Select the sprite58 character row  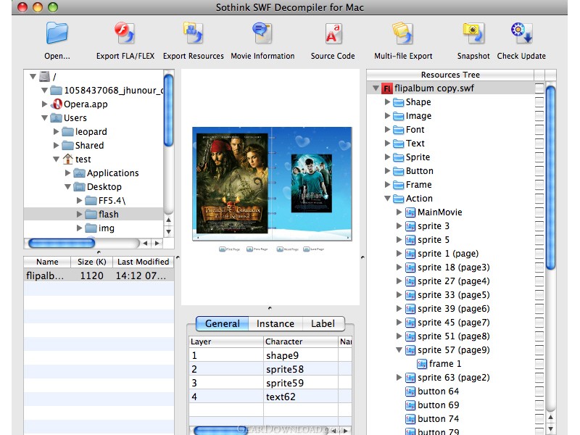[x=270, y=369]
